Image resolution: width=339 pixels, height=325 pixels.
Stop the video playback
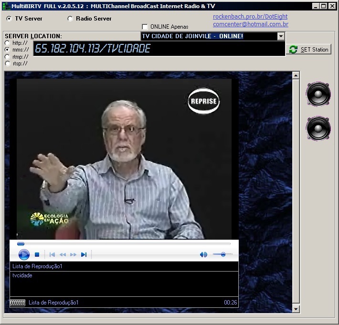tap(37, 255)
